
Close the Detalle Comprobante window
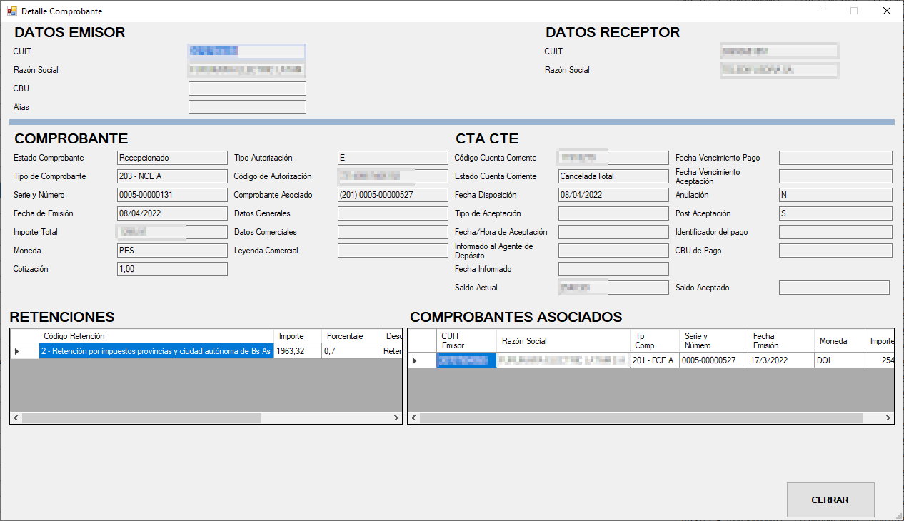(886, 11)
